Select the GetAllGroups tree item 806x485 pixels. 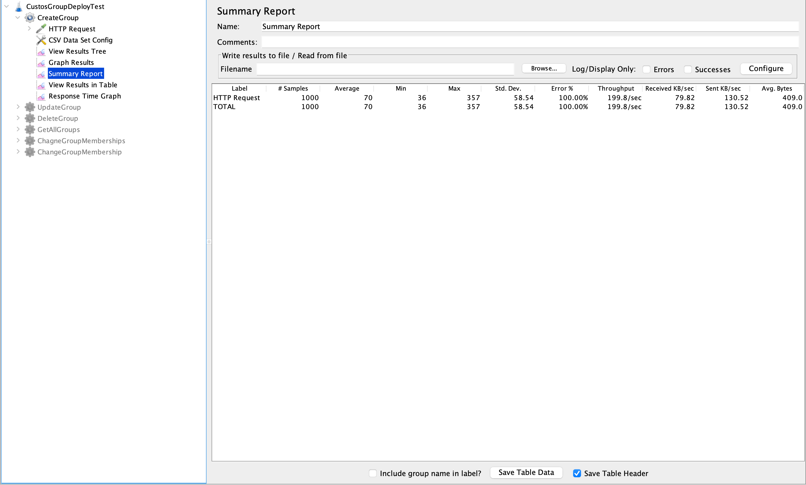click(x=58, y=130)
